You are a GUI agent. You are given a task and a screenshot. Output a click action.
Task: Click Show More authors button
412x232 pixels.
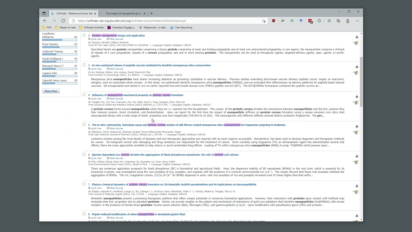pyautogui.click(x=51, y=91)
